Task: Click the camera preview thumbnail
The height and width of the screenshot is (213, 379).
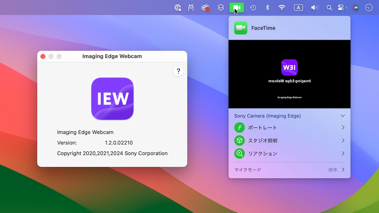Action: 290,74
